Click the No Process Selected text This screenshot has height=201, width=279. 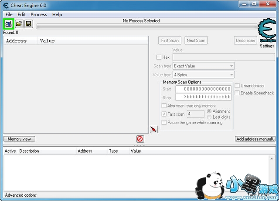pyautogui.click(x=141, y=21)
